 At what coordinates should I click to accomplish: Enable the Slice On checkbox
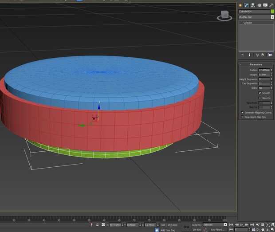pos(260,98)
